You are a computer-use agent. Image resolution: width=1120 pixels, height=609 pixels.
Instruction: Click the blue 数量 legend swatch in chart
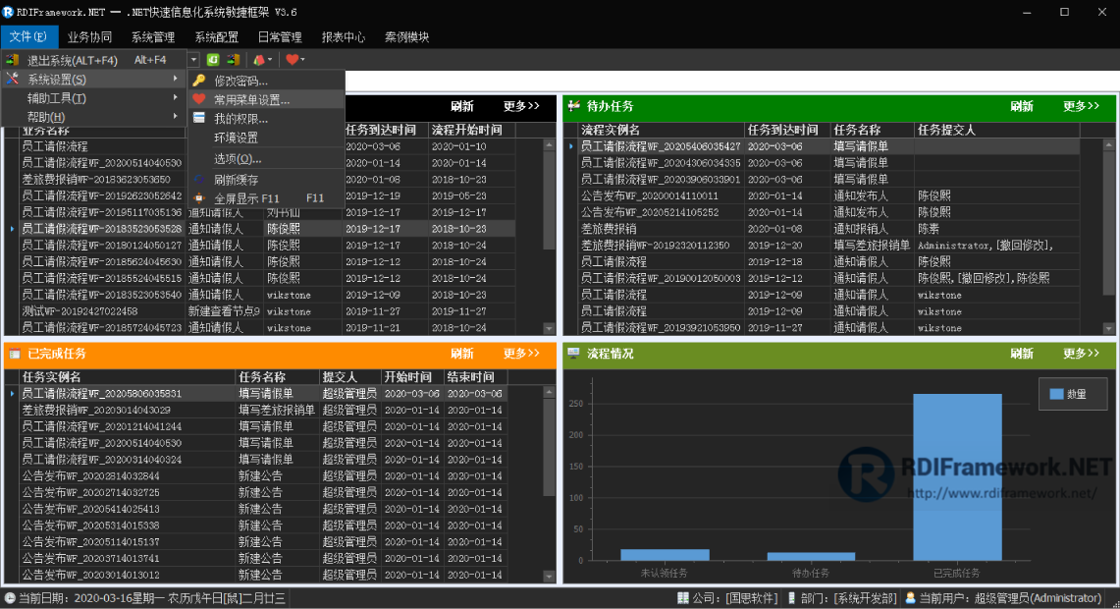[x=1056, y=394]
